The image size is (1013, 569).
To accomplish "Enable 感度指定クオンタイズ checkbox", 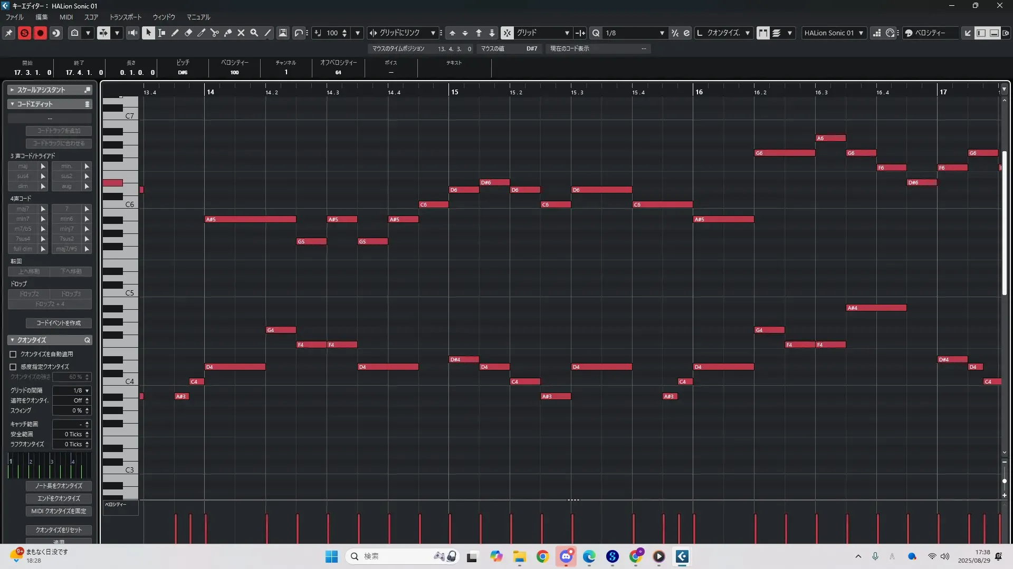I will point(13,367).
